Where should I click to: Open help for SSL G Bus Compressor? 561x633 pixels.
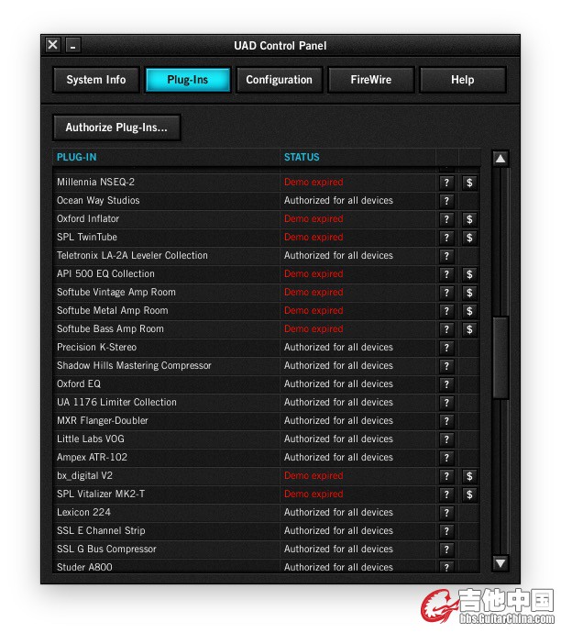(x=446, y=550)
